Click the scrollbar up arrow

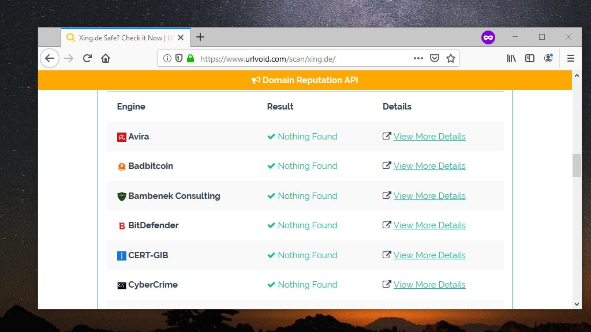click(577, 76)
